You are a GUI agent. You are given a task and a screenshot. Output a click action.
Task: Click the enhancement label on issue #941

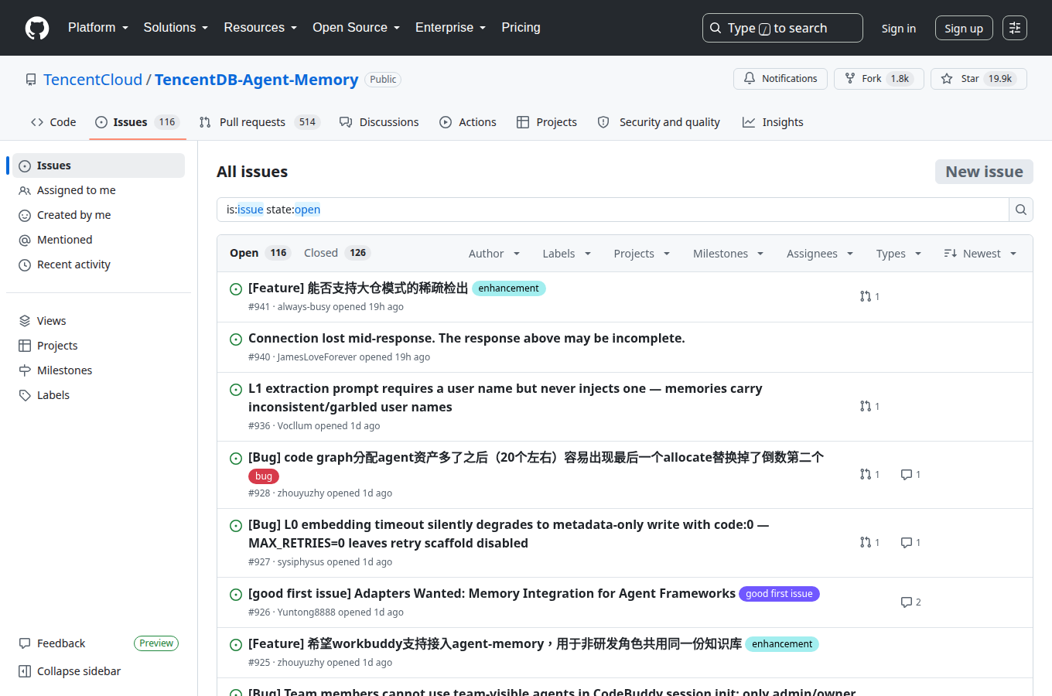coord(508,288)
